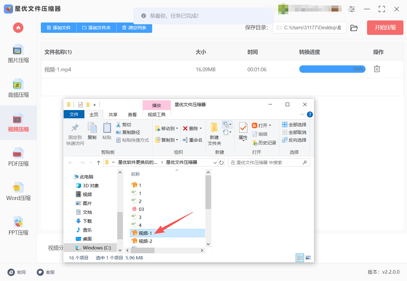Open 历史记录 history in ribbon
407x281 pixels.
click(x=264, y=143)
